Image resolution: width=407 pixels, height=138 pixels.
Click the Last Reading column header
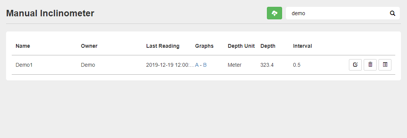163,46
